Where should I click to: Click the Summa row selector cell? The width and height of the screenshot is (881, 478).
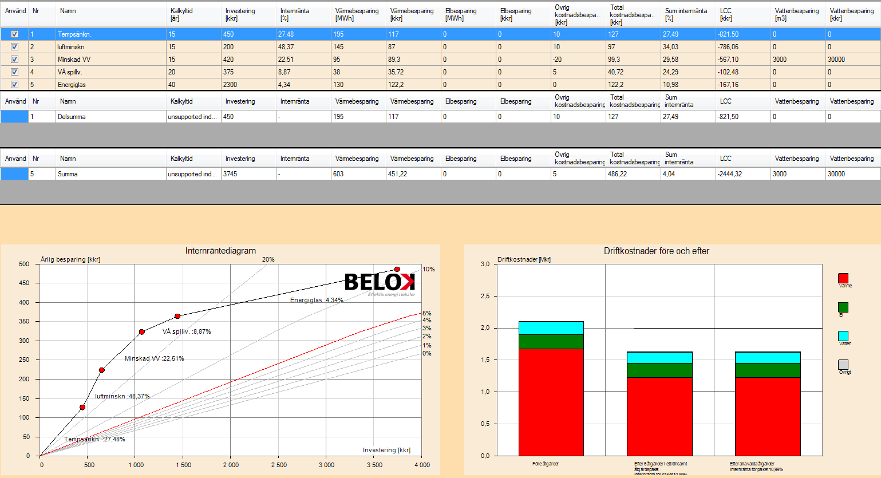14,174
